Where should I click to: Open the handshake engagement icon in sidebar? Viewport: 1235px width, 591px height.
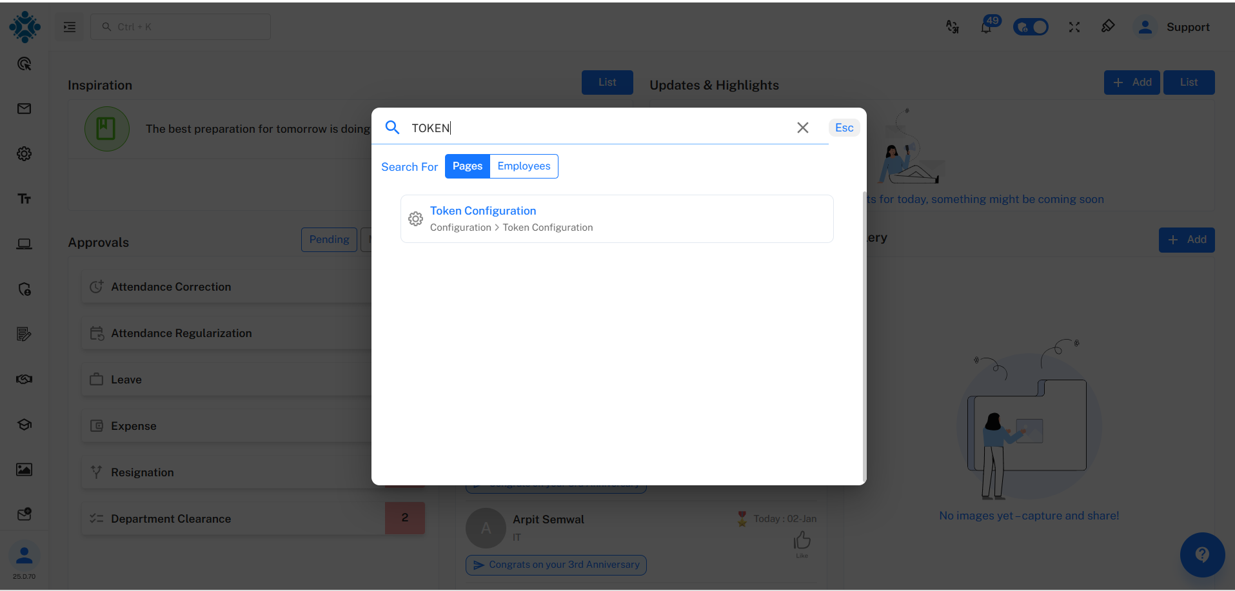point(24,379)
